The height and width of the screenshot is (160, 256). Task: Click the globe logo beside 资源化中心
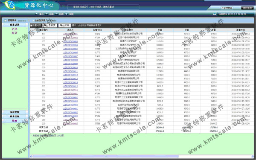pos(9,5)
